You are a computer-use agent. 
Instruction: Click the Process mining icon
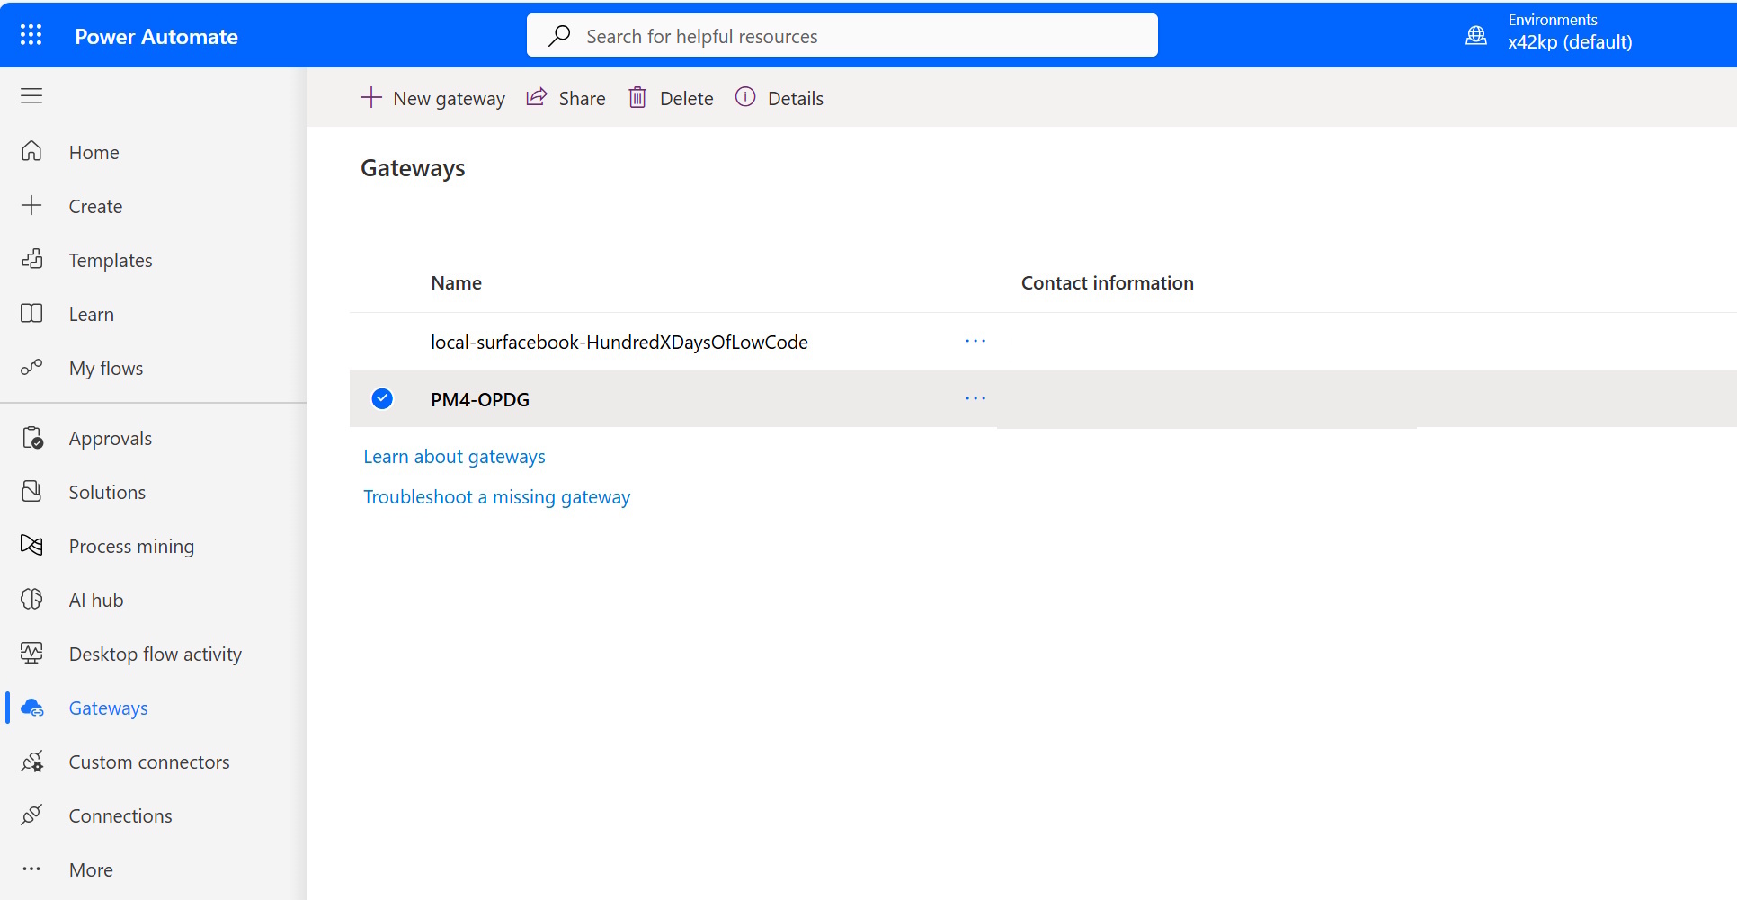pos(31,545)
